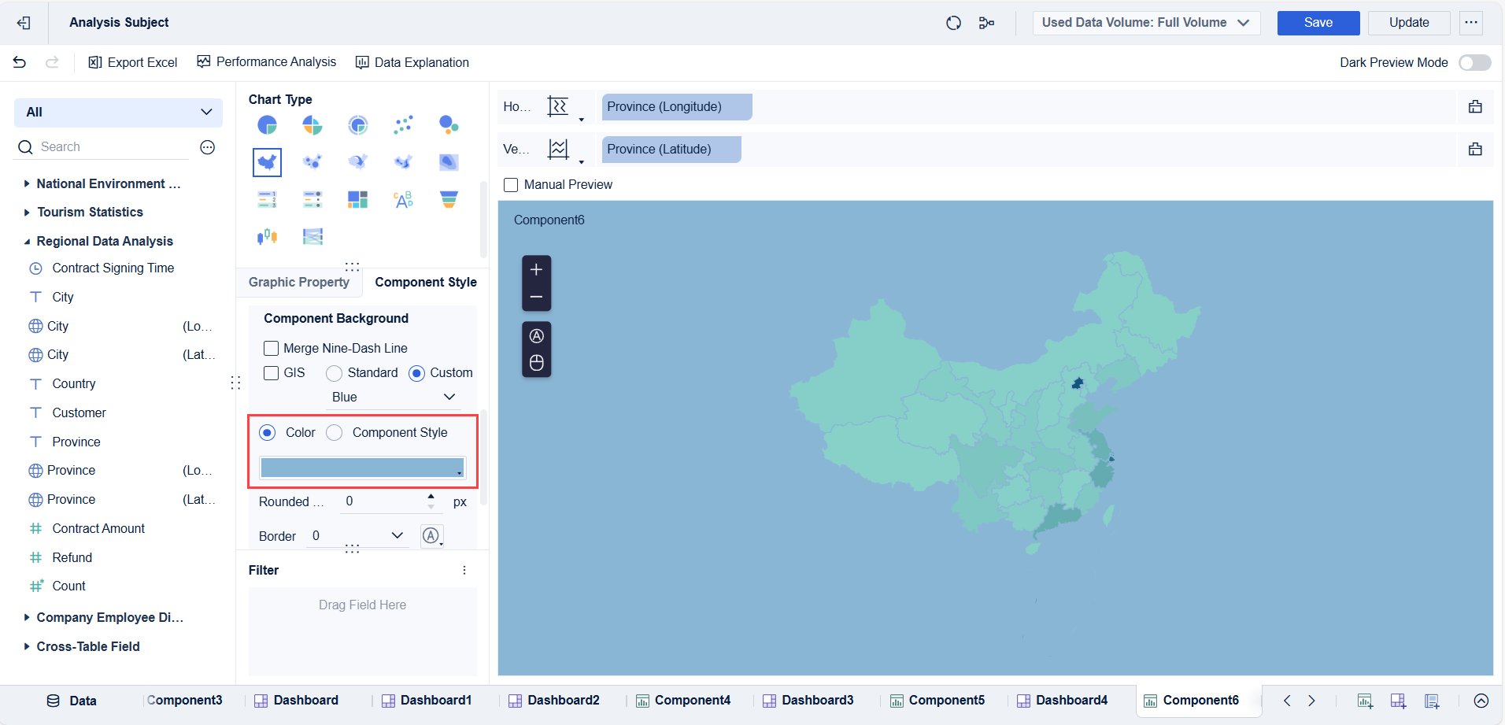Expand Company Employee tree node

[27, 617]
